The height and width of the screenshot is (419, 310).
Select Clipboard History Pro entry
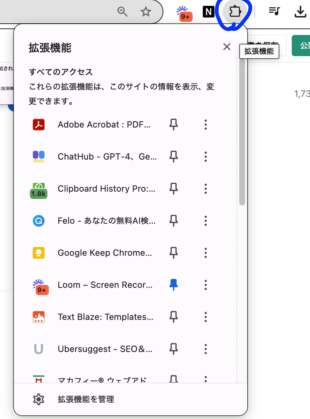(106, 189)
